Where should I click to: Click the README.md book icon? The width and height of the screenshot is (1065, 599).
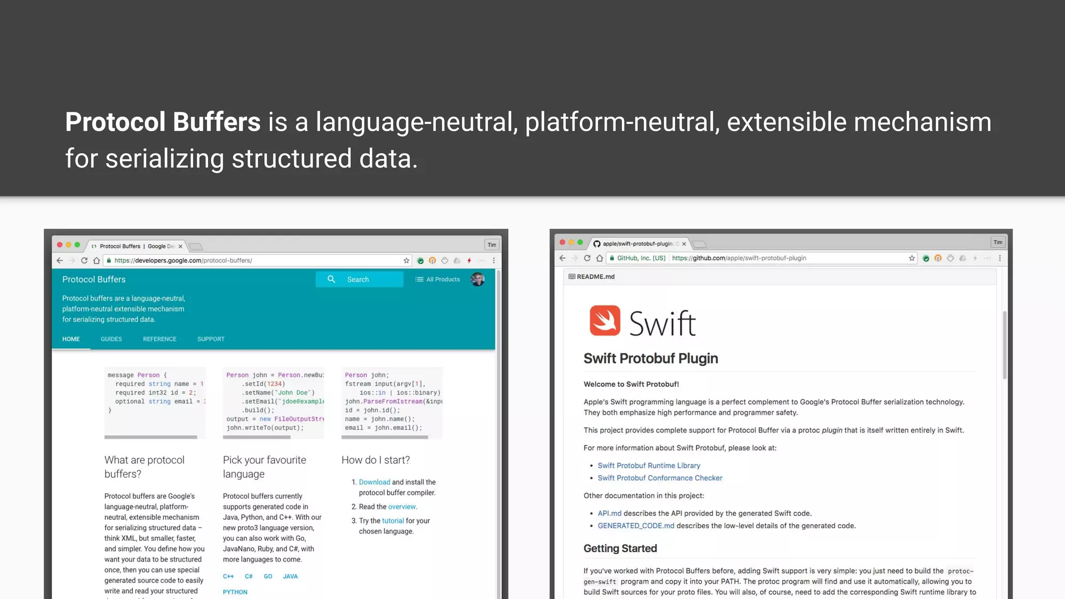(x=572, y=277)
